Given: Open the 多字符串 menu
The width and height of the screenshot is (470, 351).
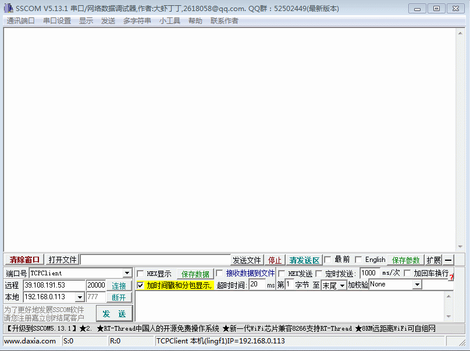Looking at the screenshot, I should (137, 21).
